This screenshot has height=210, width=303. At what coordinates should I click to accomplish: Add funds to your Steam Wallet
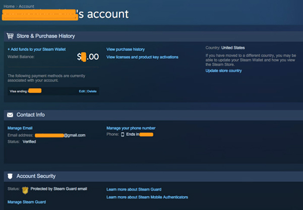36,49
